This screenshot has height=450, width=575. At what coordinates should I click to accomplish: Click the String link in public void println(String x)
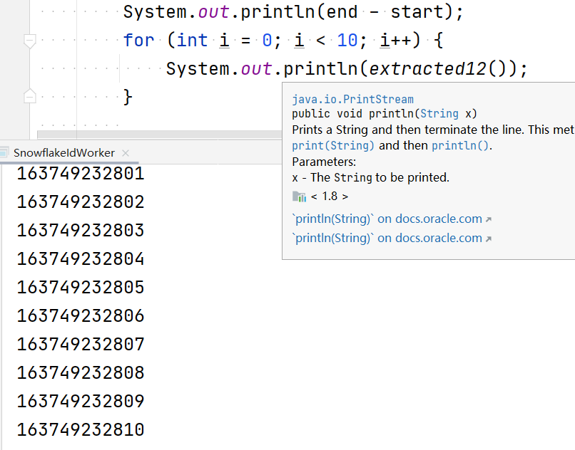tap(438, 113)
